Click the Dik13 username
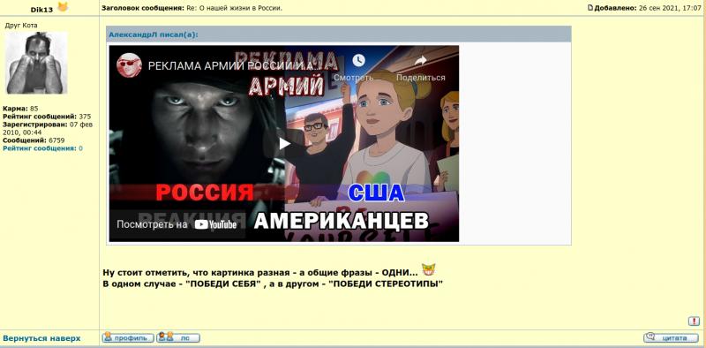Viewport: 706px width, 348px height. [41, 10]
